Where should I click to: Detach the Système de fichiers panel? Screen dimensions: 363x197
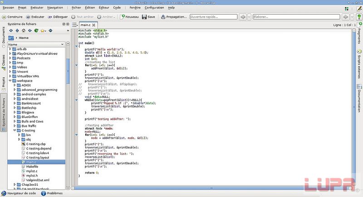pos(64,24)
